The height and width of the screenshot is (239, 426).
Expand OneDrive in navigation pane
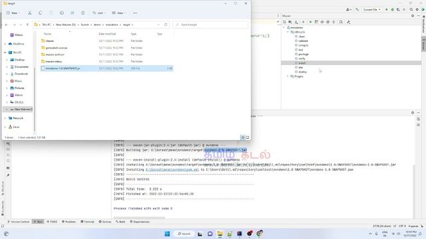coord(5,44)
